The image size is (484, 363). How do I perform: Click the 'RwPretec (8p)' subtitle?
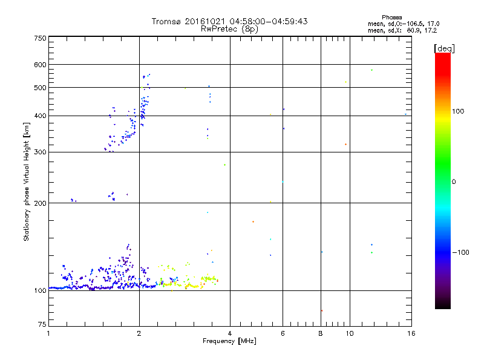click(229, 29)
